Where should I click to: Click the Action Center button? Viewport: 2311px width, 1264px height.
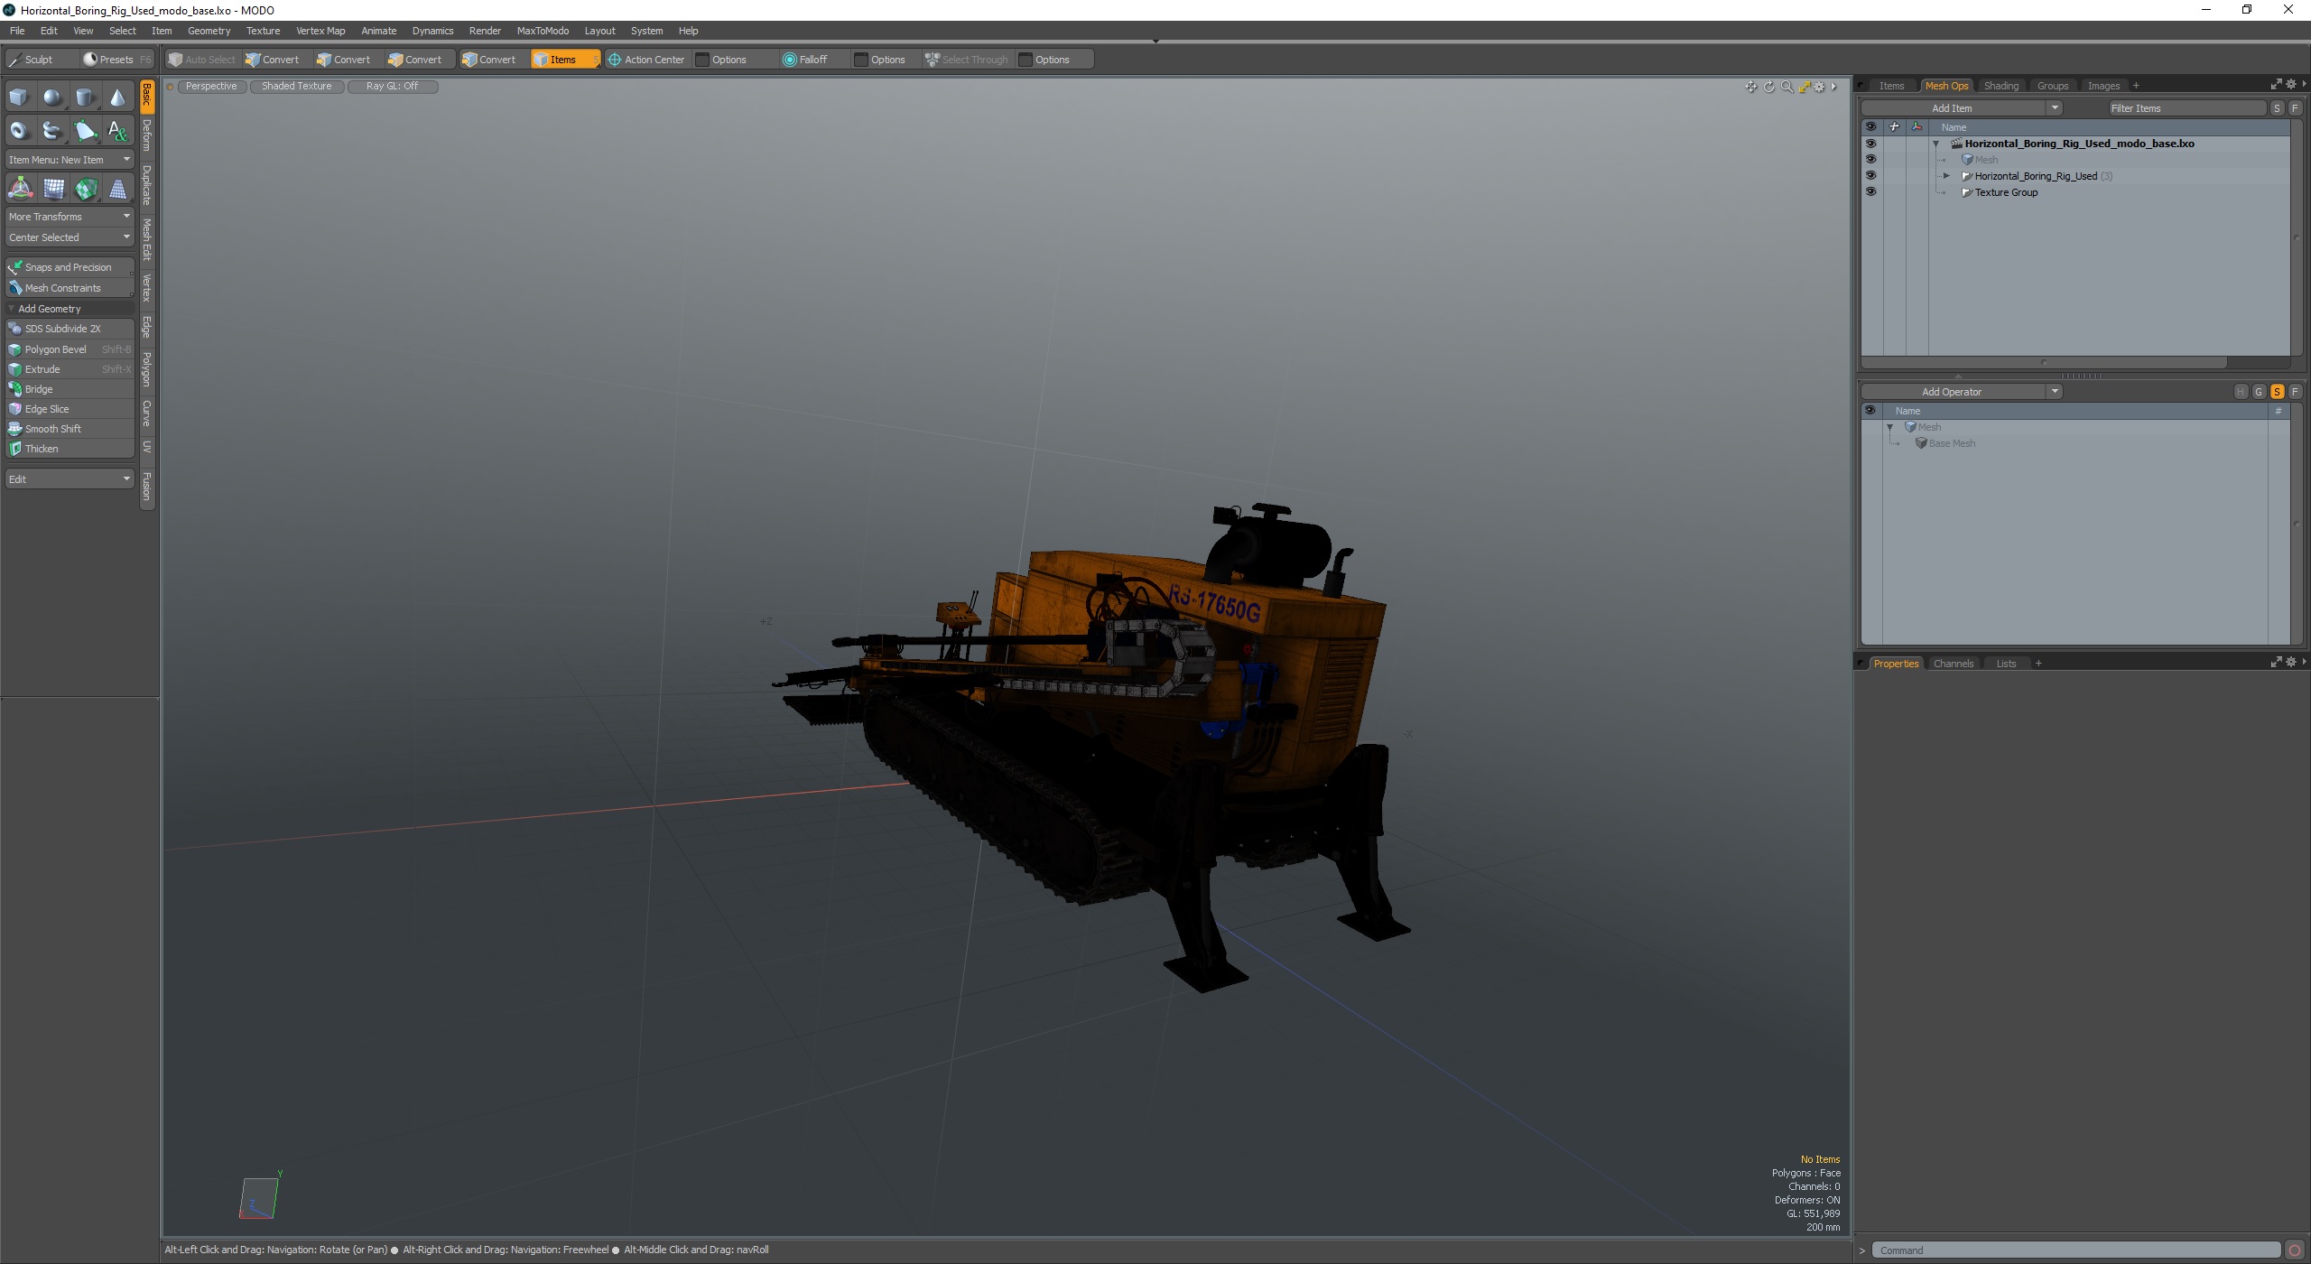click(x=646, y=60)
